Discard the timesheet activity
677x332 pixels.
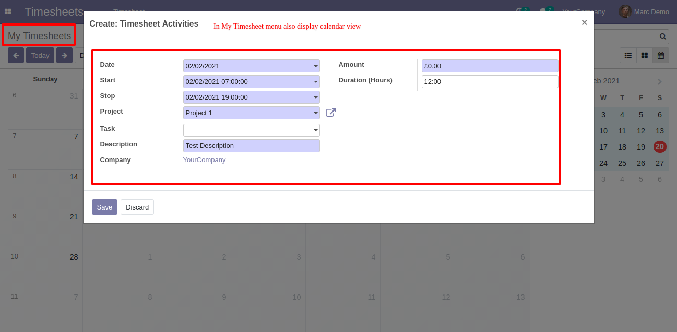(x=137, y=207)
